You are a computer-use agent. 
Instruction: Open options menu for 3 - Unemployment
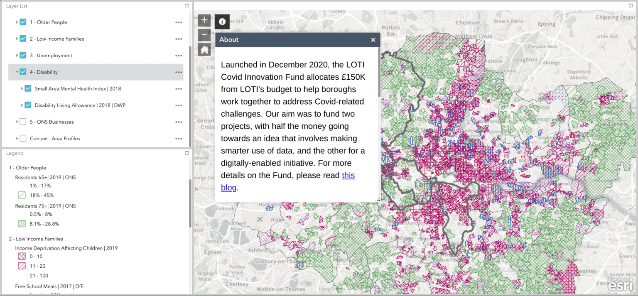point(179,55)
